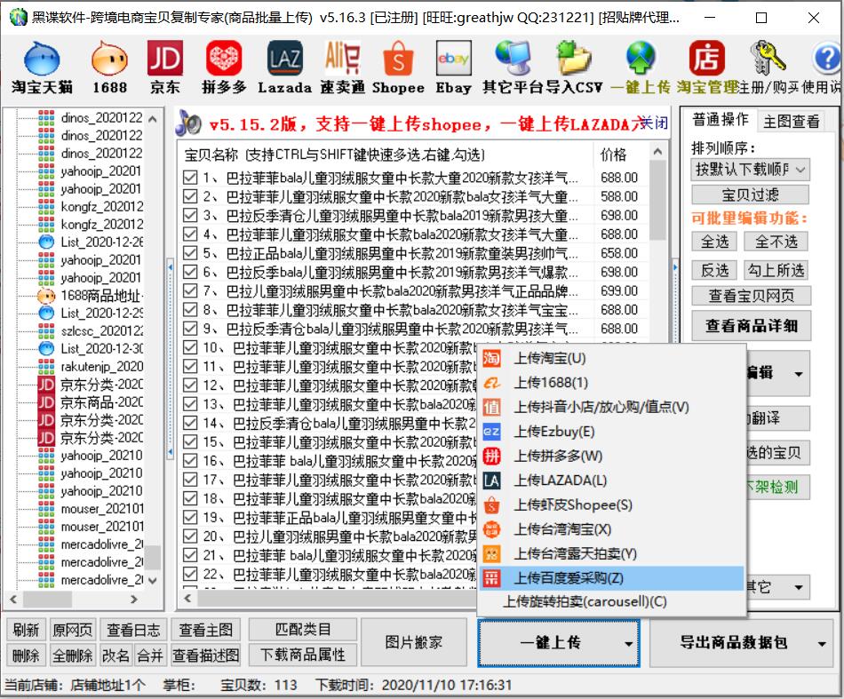The width and height of the screenshot is (844, 699).
Task: Choose 上传虾皮Shopee(S) menu entry
Action: click(x=611, y=505)
